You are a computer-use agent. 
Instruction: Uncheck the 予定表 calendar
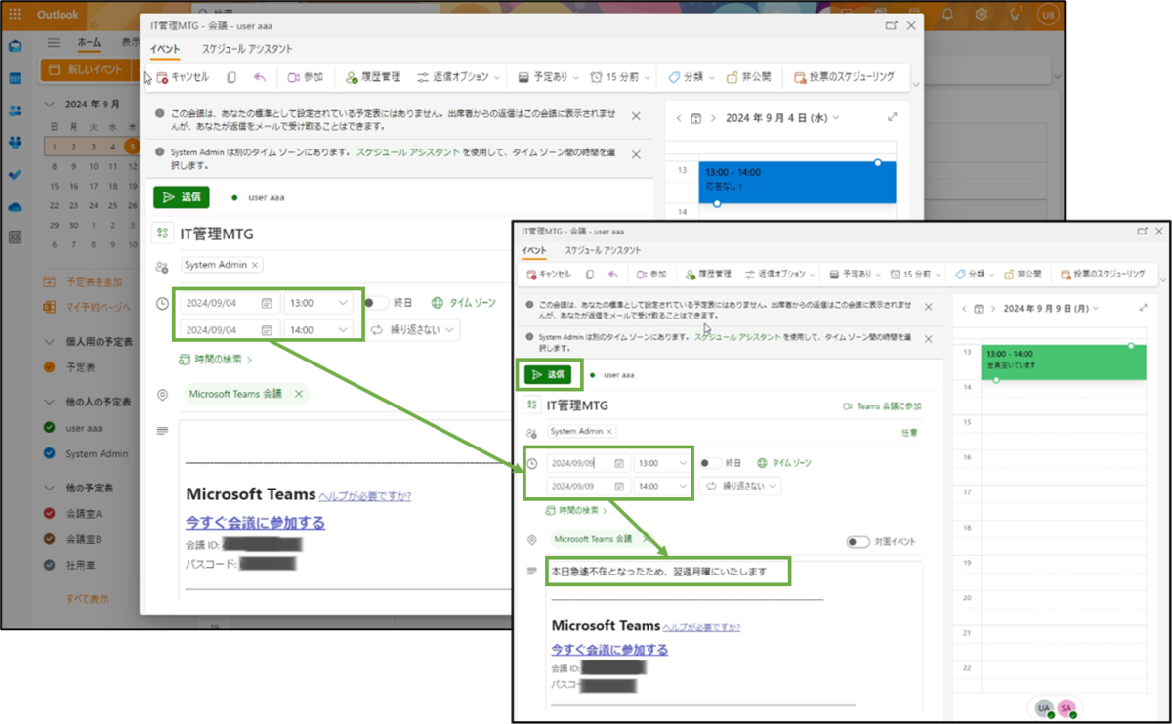[50, 368]
